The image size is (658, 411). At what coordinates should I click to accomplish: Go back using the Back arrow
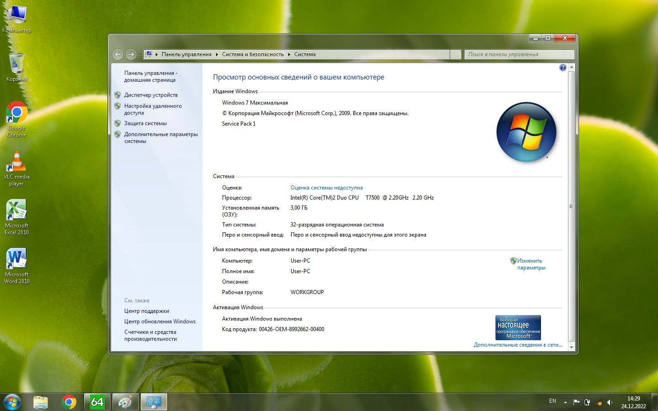(118, 54)
